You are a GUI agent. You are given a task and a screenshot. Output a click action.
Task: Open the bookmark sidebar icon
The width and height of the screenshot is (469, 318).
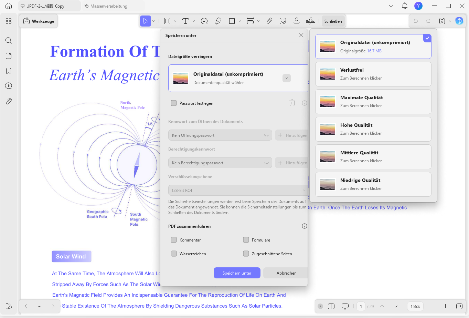9,71
